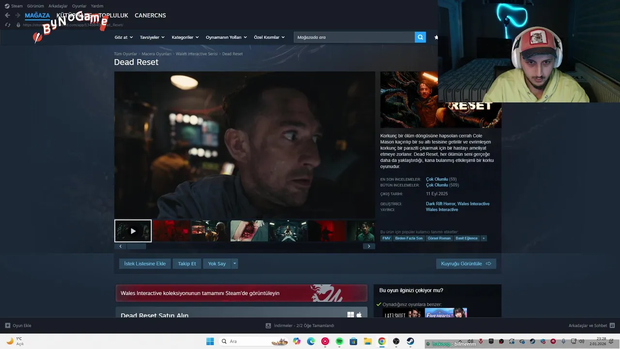Open Dark Rift Horror developer link
The height and width of the screenshot is (349, 620).
(x=440, y=204)
